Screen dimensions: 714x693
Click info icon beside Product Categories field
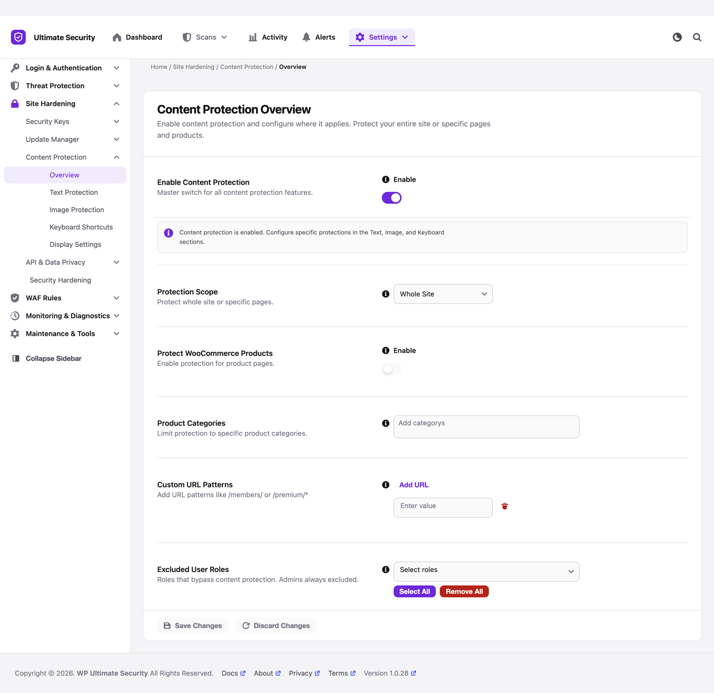385,423
